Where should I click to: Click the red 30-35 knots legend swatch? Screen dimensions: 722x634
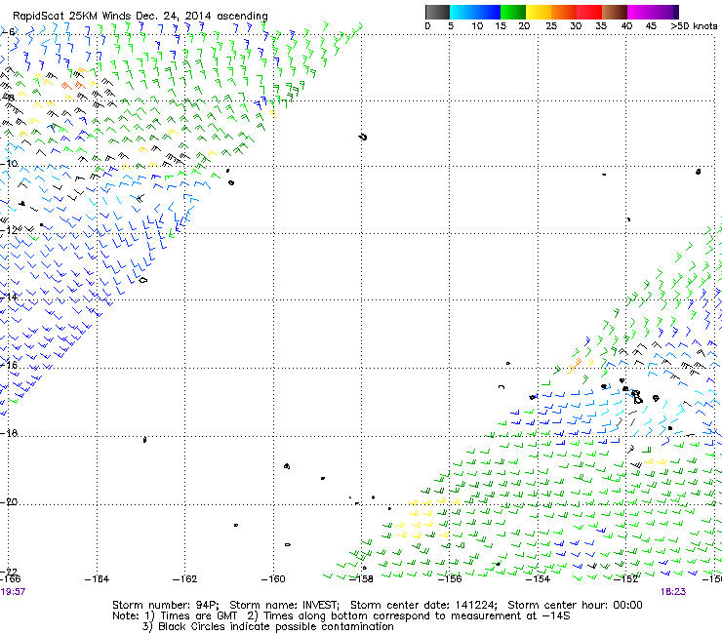point(589,12)
